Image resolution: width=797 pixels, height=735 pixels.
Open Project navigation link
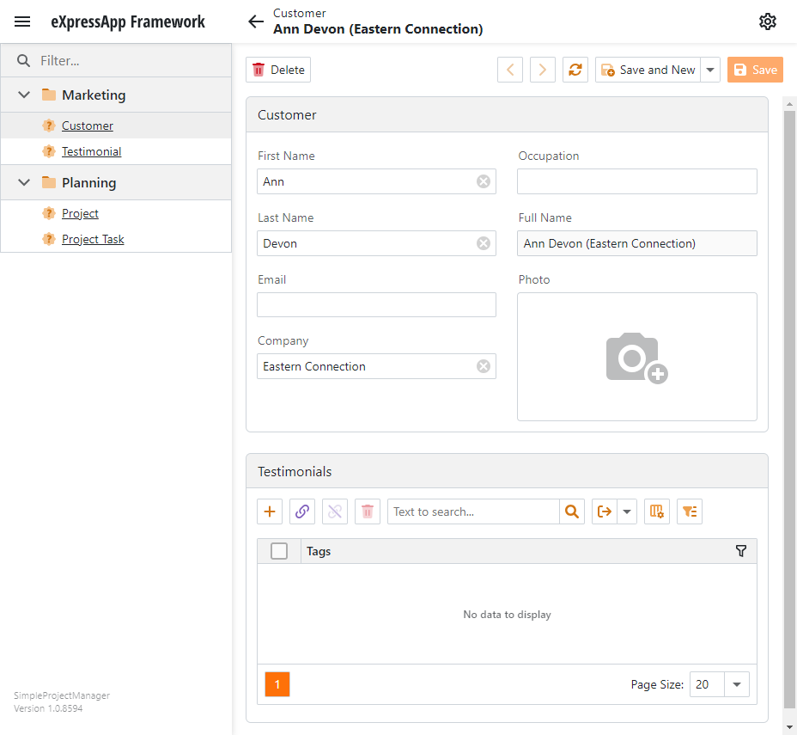click(81, 213)
